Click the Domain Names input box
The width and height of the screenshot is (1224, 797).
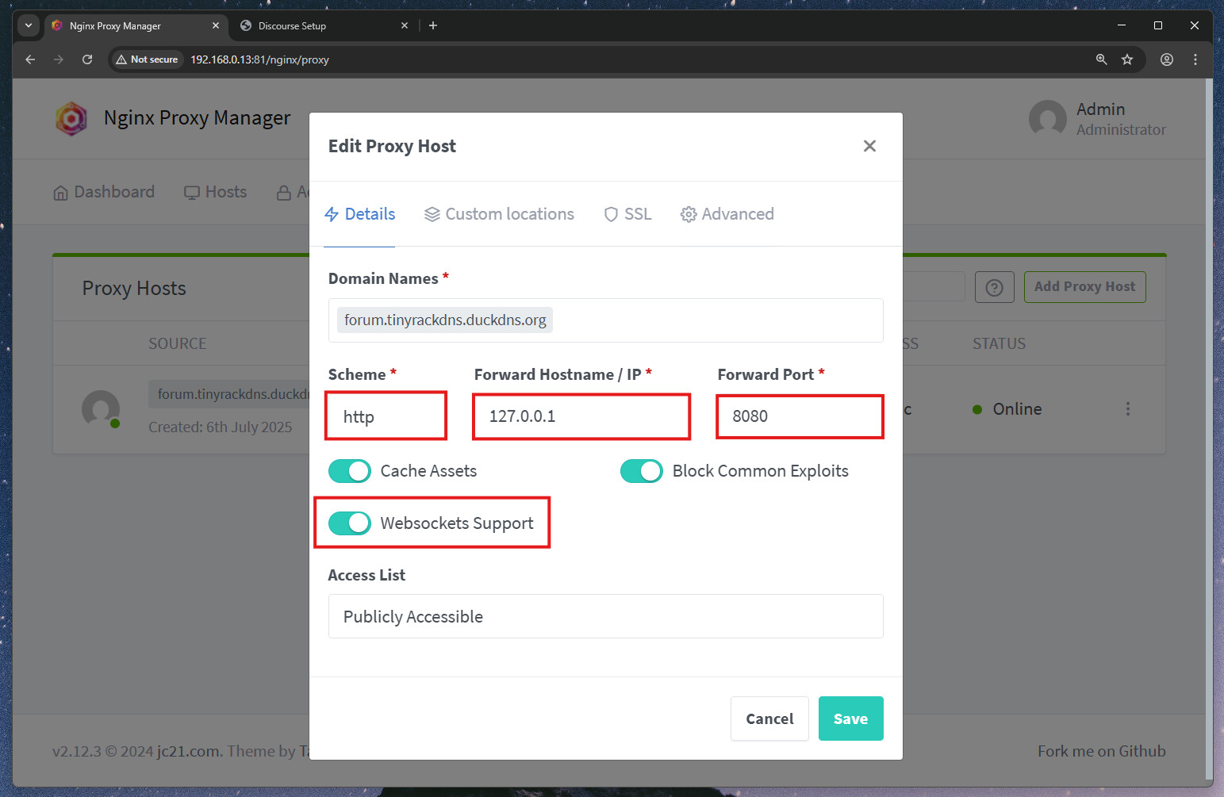coord(605,320)
